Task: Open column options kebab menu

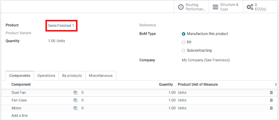Action: 276,84
